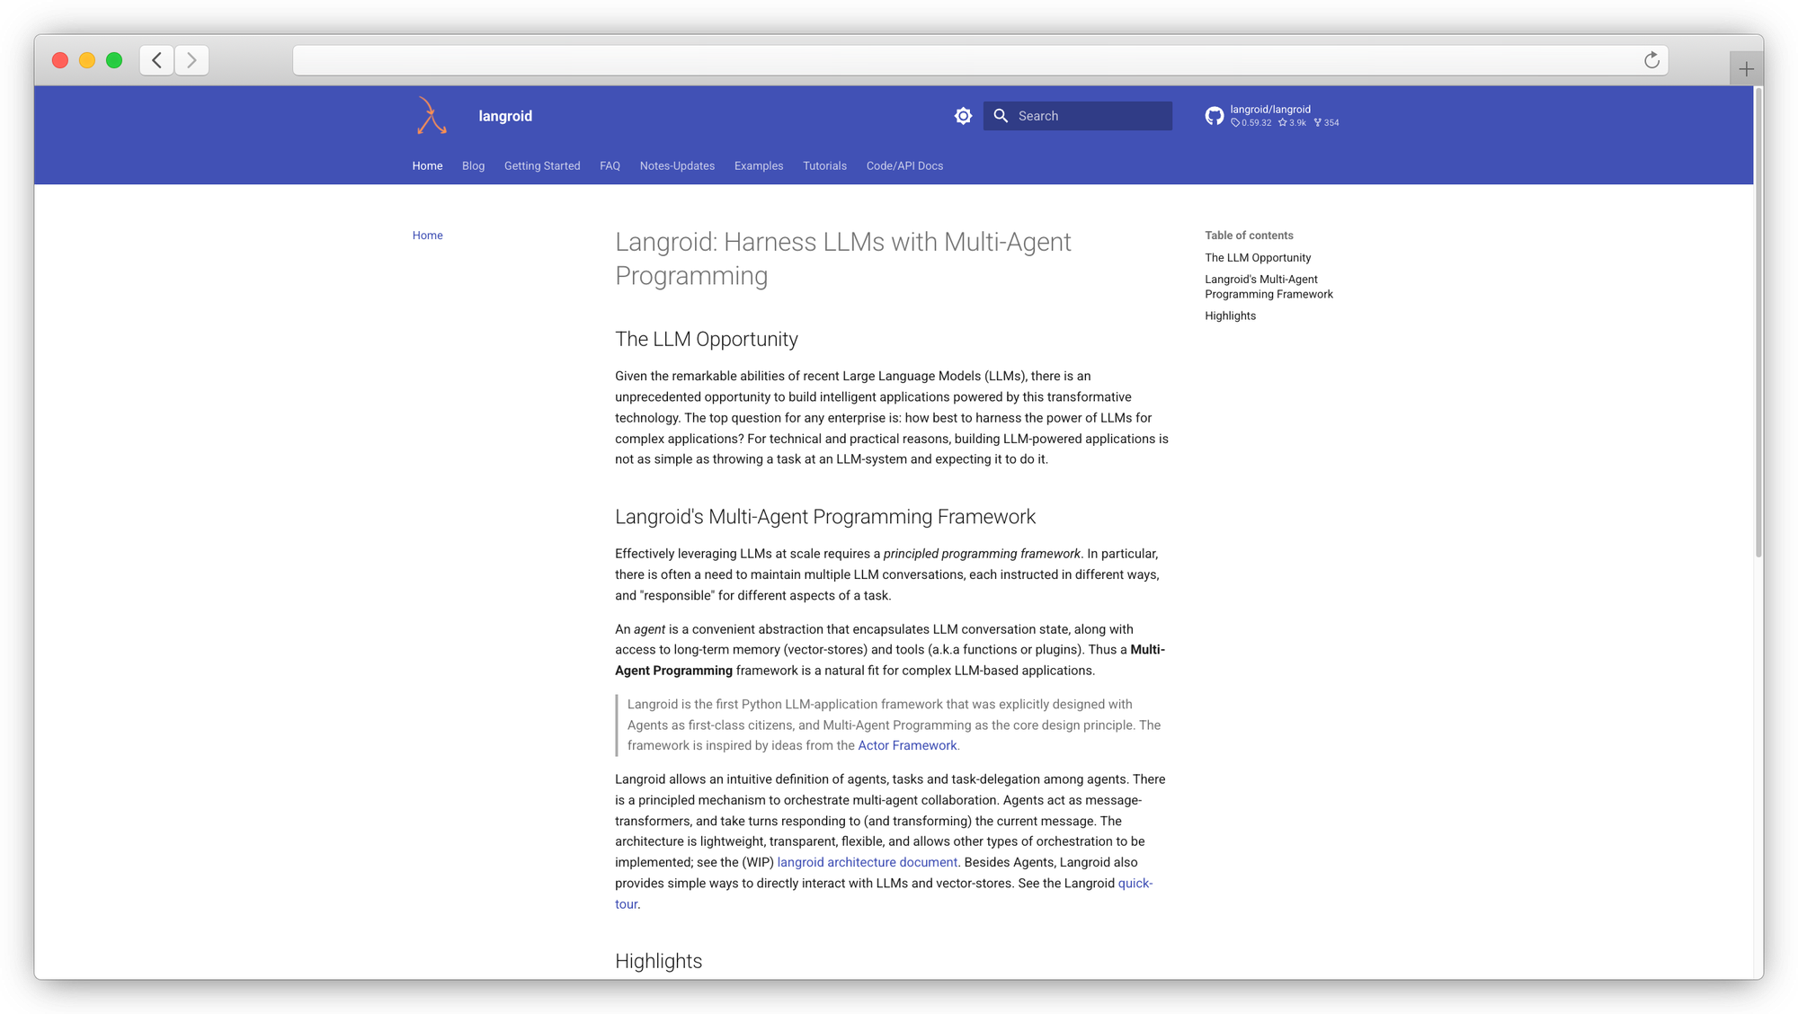The image size is (1798, 1014).
Task: Open the langroid architecture document link
Action: click(867, 863)
